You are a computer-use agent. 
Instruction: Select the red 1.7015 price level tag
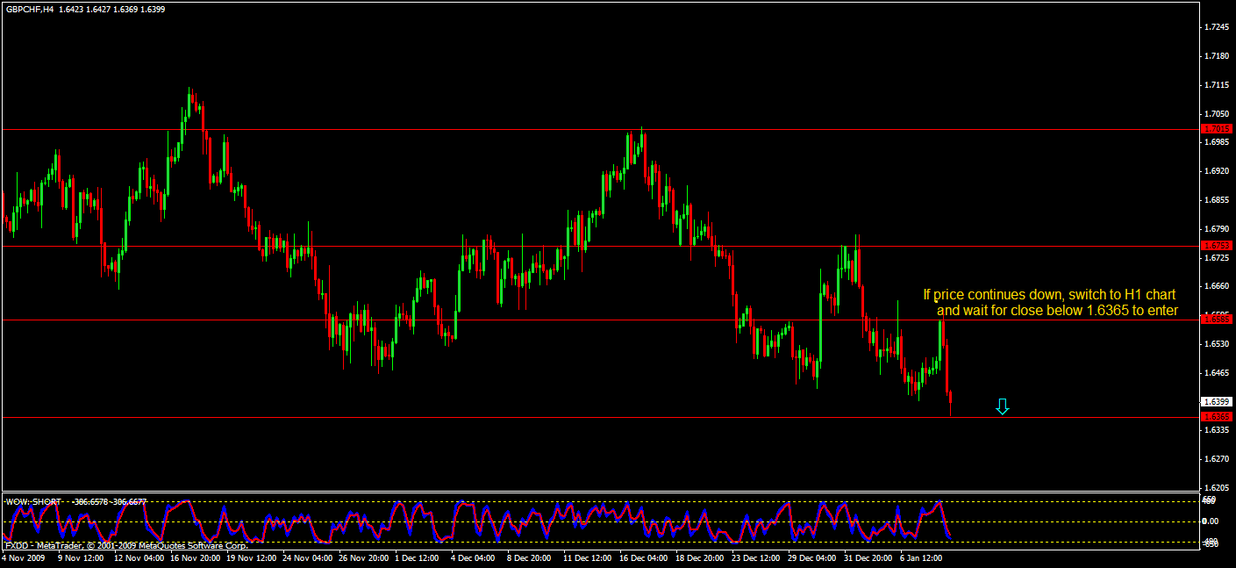1217,129
